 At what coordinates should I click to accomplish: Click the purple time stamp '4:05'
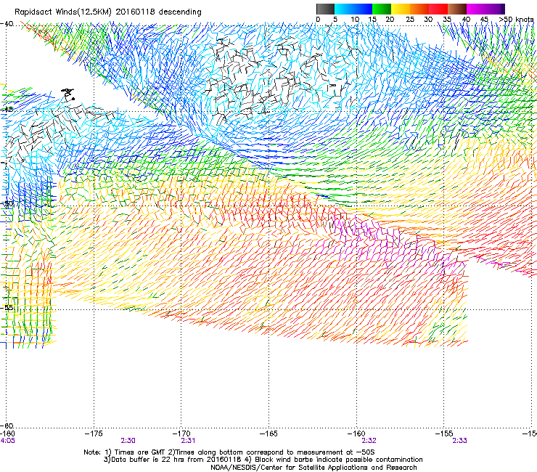[7, 441]
